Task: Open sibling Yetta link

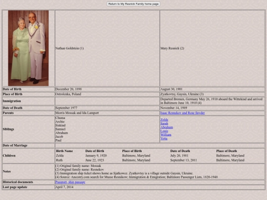Action: click(164, 138)
